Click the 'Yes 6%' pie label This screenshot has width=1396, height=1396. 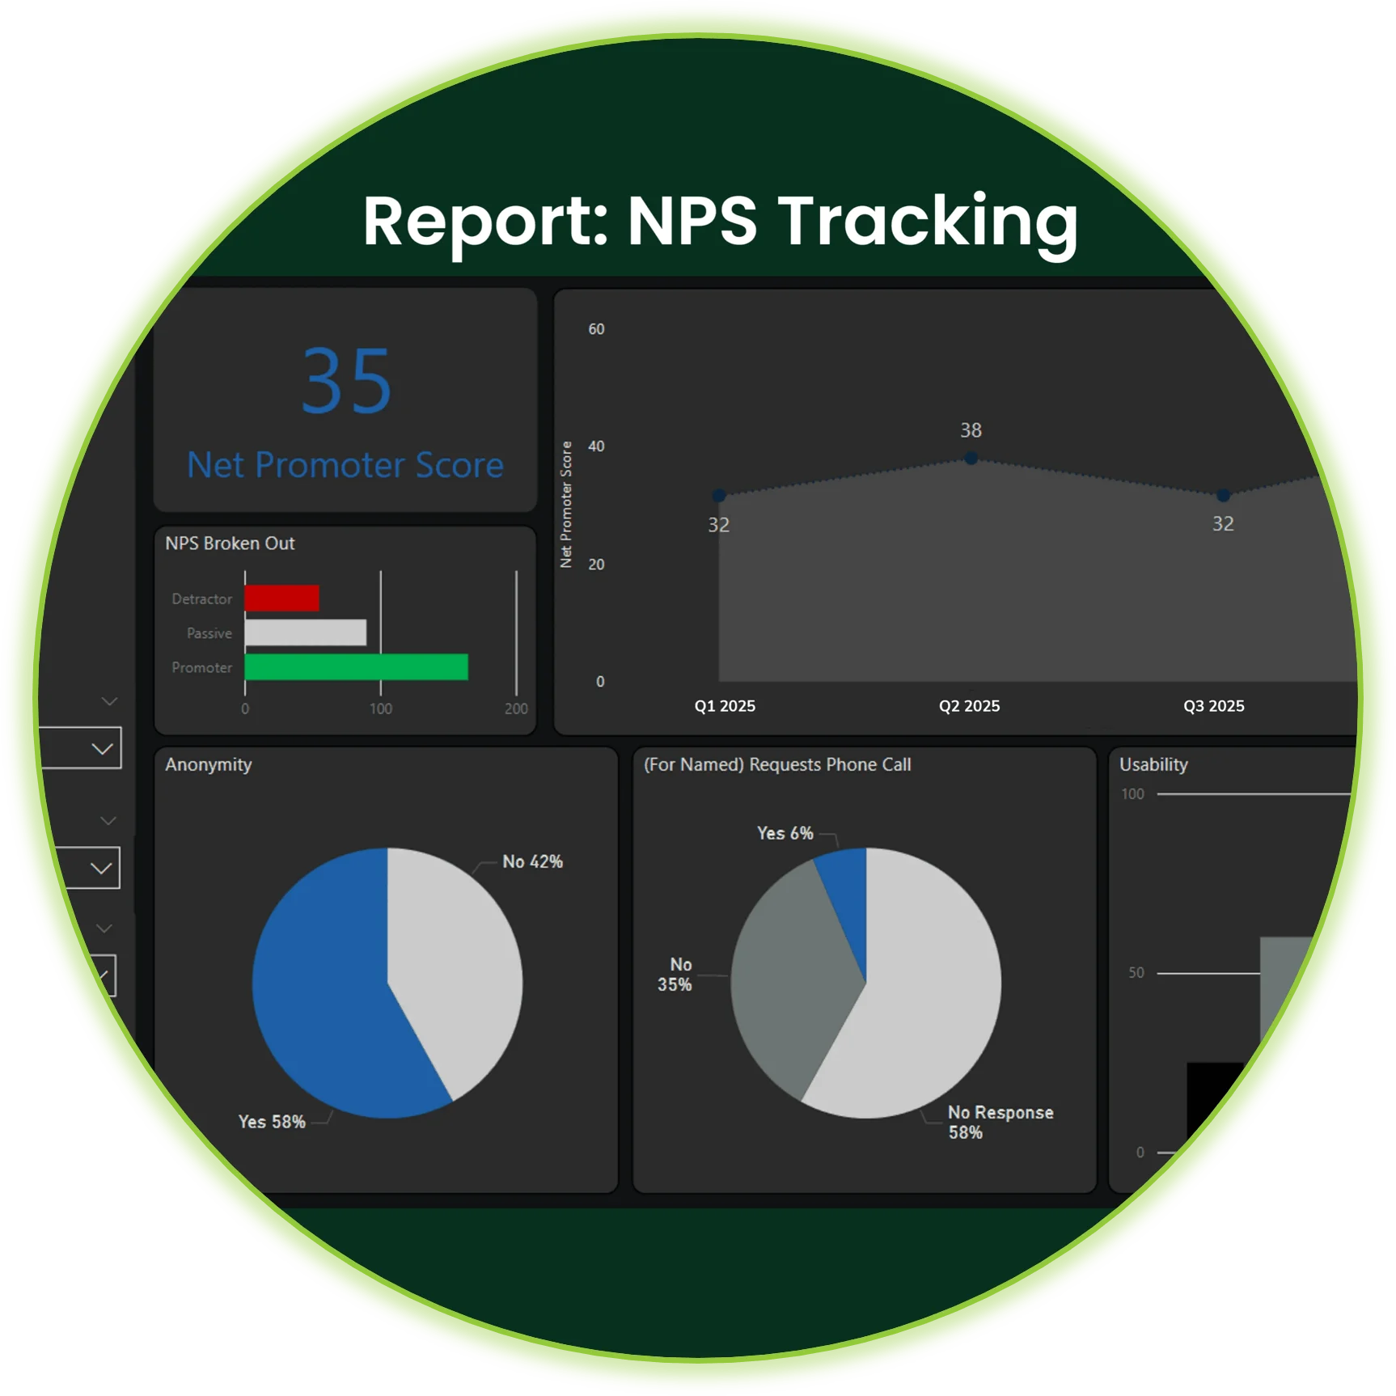point(785,834)
